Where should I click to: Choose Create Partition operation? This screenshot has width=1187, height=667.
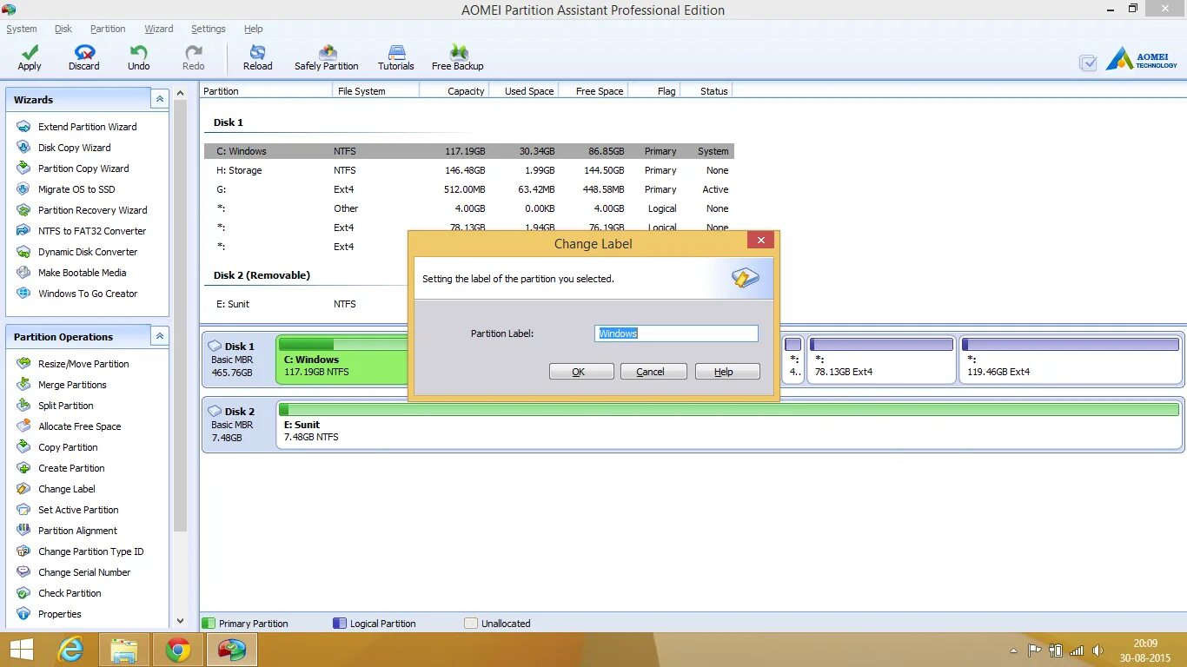coord(71,468)
